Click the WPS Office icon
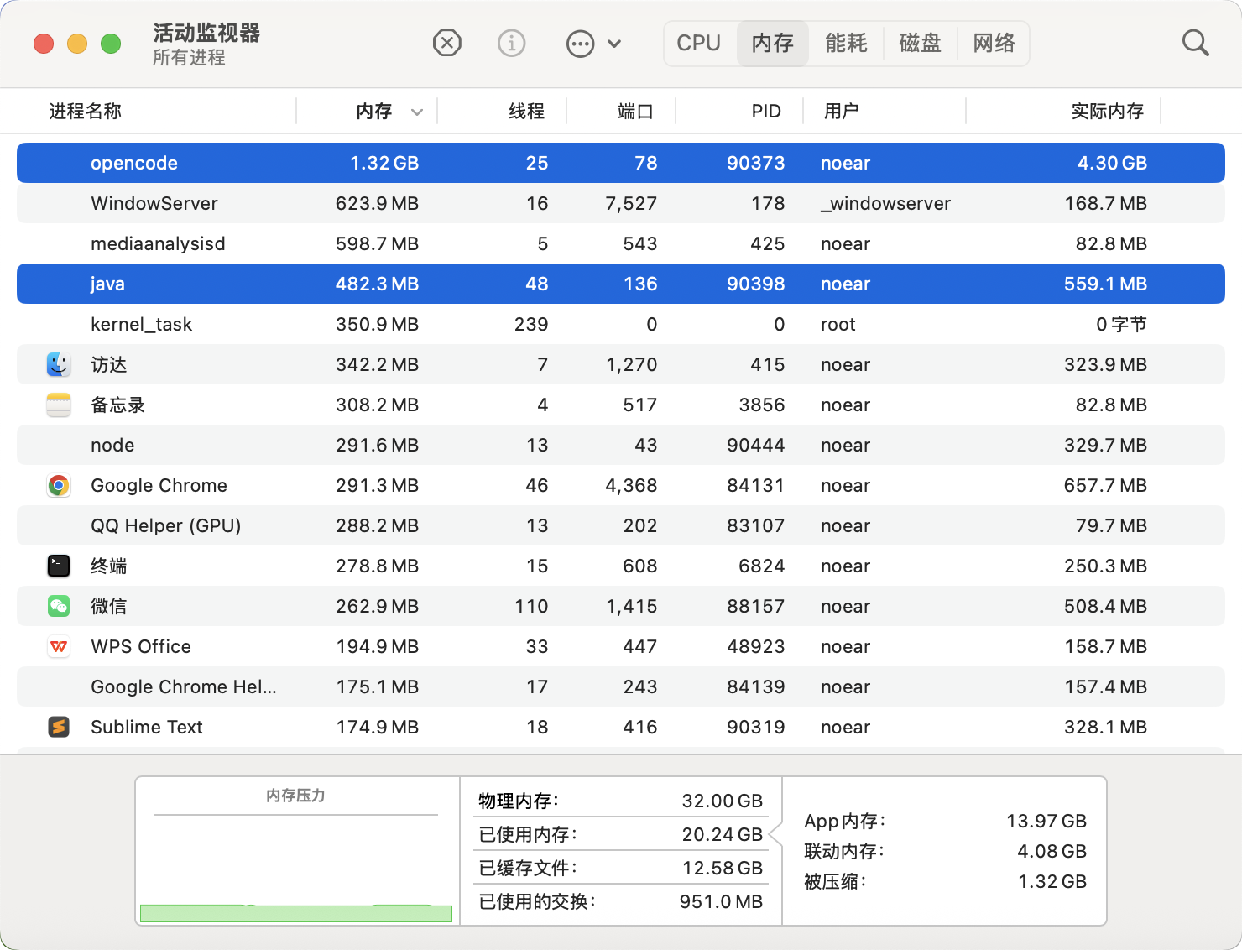Screen dimensions: 1242x950 pyautogui.click(x=59, y=646)
